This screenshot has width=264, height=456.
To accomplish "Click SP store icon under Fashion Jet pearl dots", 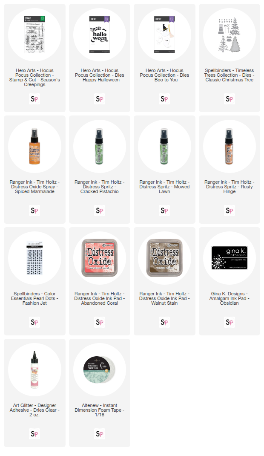I will [x=34, y=322].
